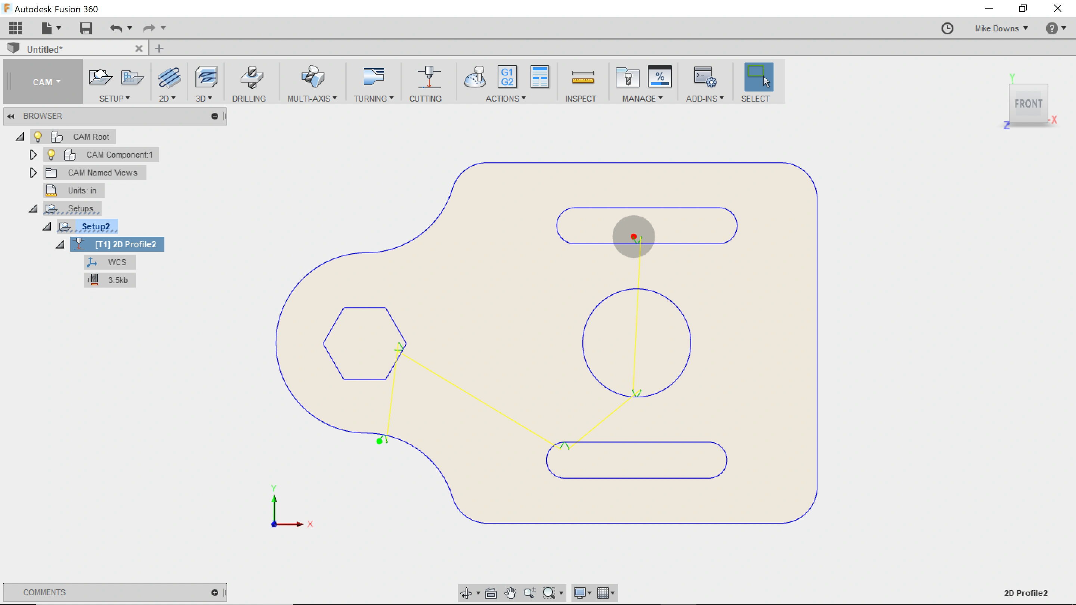Click the New Setup folder icon
The height and width of the screenshot is (605, 1076).
(x=100, y=77)
